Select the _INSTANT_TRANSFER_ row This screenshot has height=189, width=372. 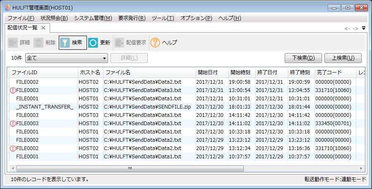click(186, 107)
